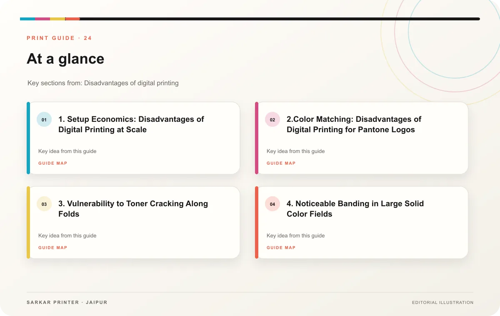
Task: Click GUIDE MAP in Noticeable Banding card
Action: [x=281, y=248]
